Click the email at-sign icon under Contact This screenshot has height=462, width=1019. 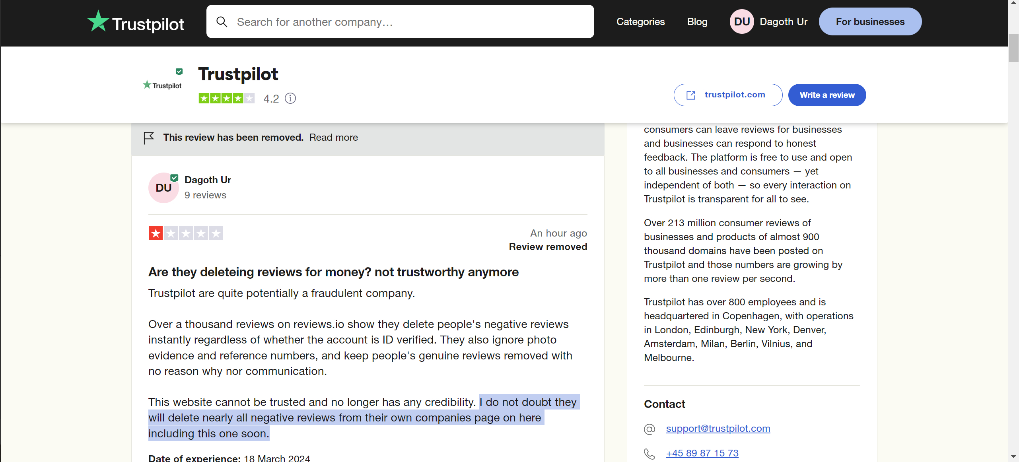650,429
